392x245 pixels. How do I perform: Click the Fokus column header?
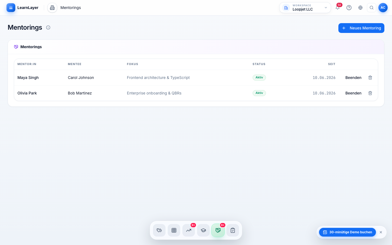133,64
